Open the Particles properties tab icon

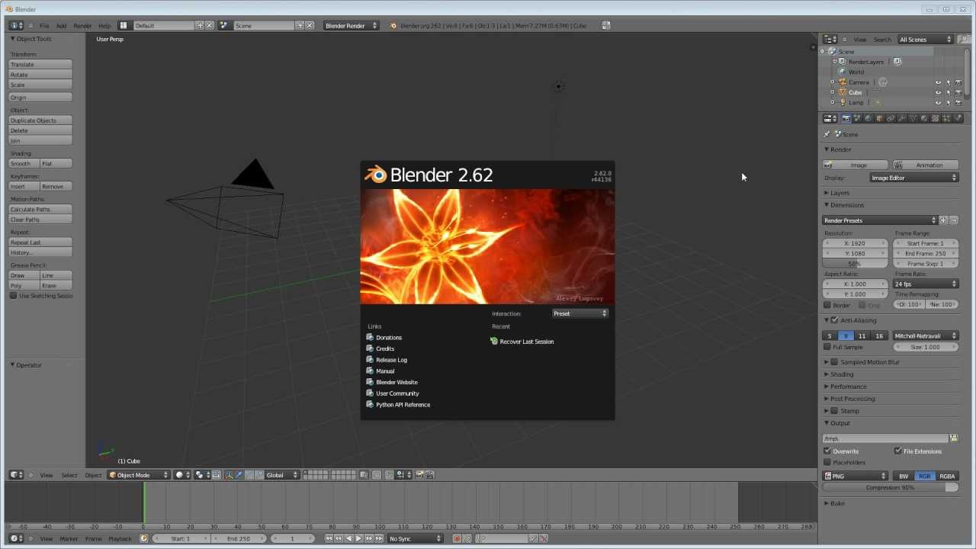pyautogui.click(x=947, y=118)
